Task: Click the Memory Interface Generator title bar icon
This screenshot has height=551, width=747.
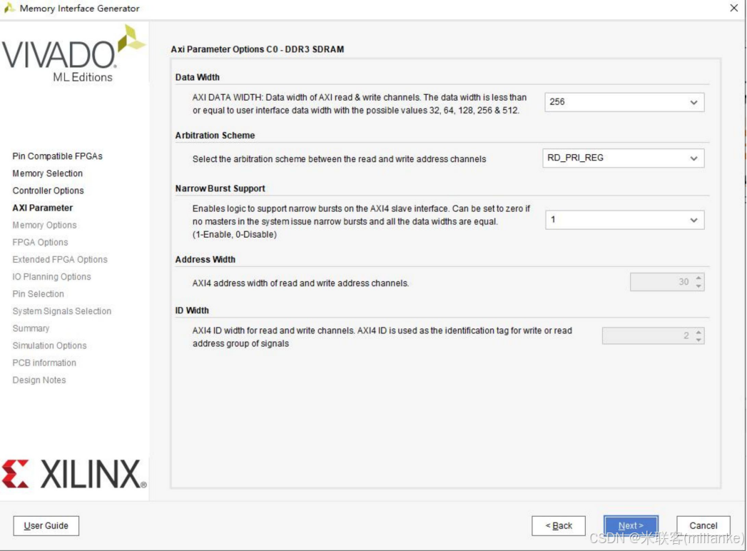Action: 10,8
